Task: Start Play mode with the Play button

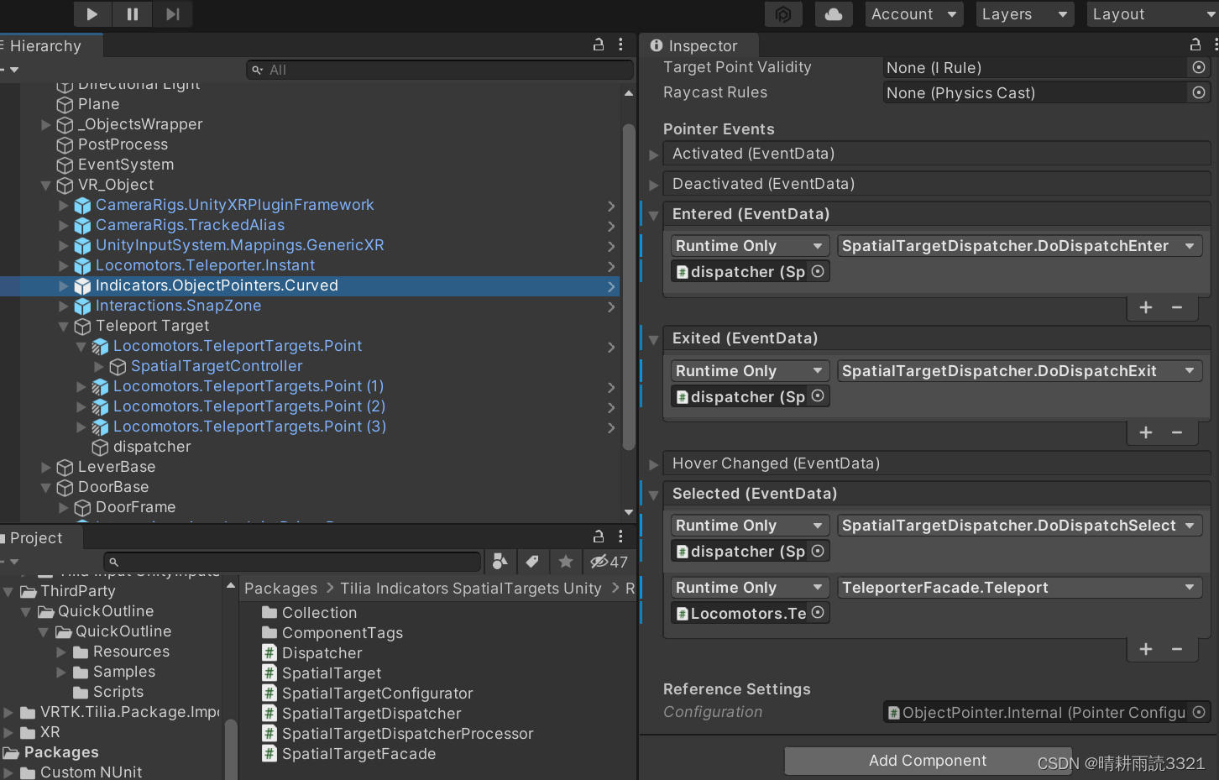Action: (x=92, y=14)
